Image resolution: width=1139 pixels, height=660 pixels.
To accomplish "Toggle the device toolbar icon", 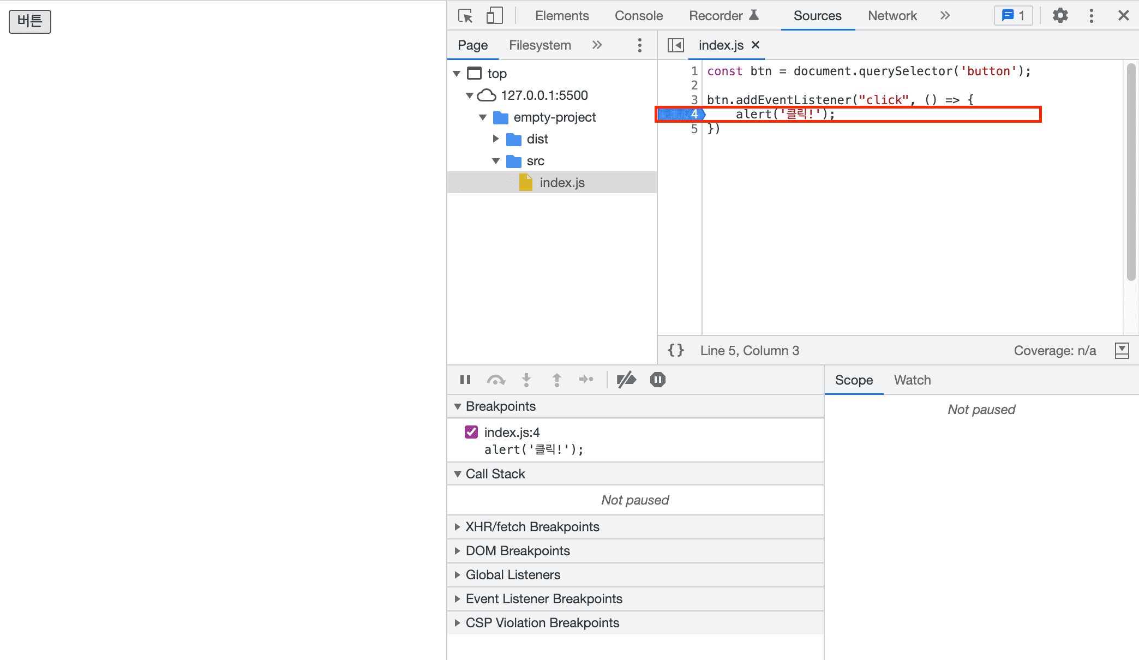I will 494,16.
